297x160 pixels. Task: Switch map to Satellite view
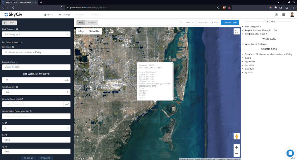click(94, 31)
